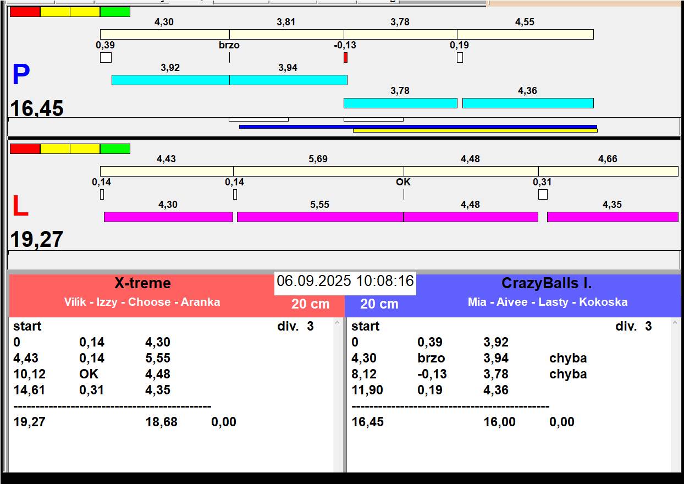Click the blue P lane letter
The image size is (684, 484).
[21, 75]
